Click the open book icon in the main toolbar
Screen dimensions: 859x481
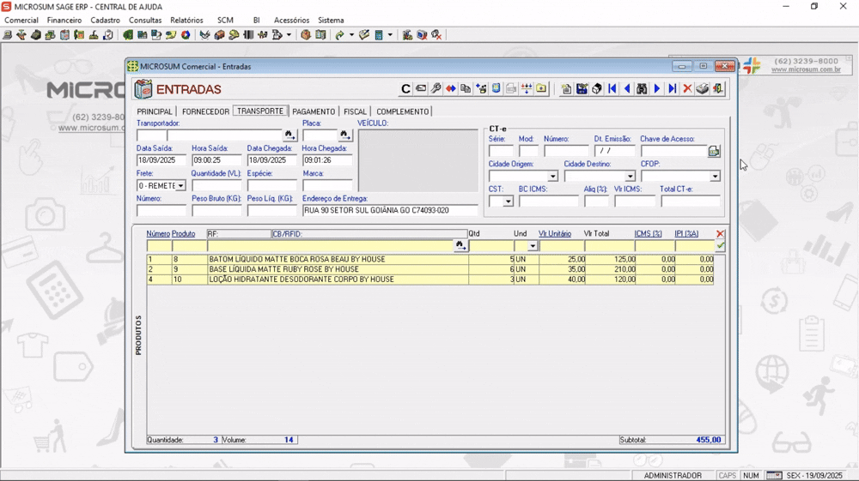pyautogui.click(x=320, y=35)
